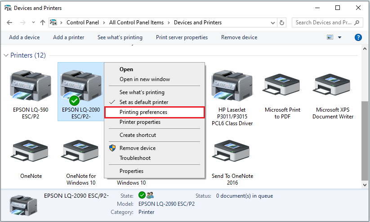
Task: Open the Help question mark icon
Action: point(358,37)
